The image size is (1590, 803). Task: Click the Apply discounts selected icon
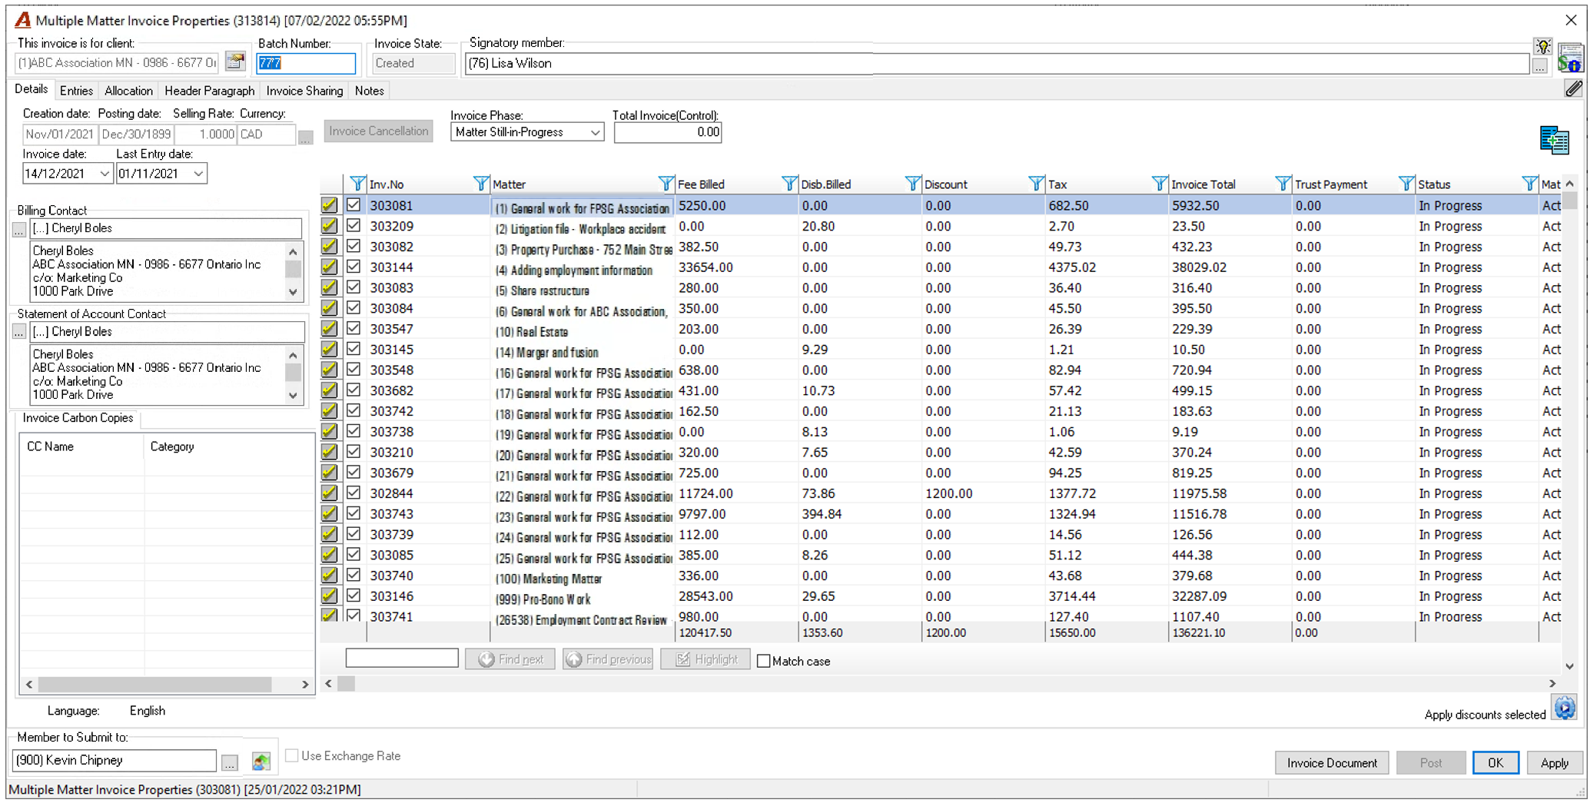[x=1564, y=708]
